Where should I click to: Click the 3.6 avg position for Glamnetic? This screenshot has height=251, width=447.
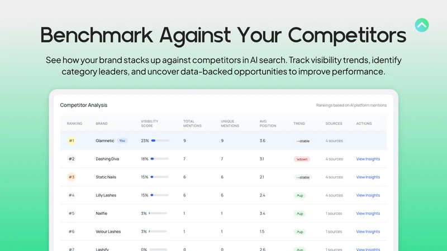pos(262,141)
